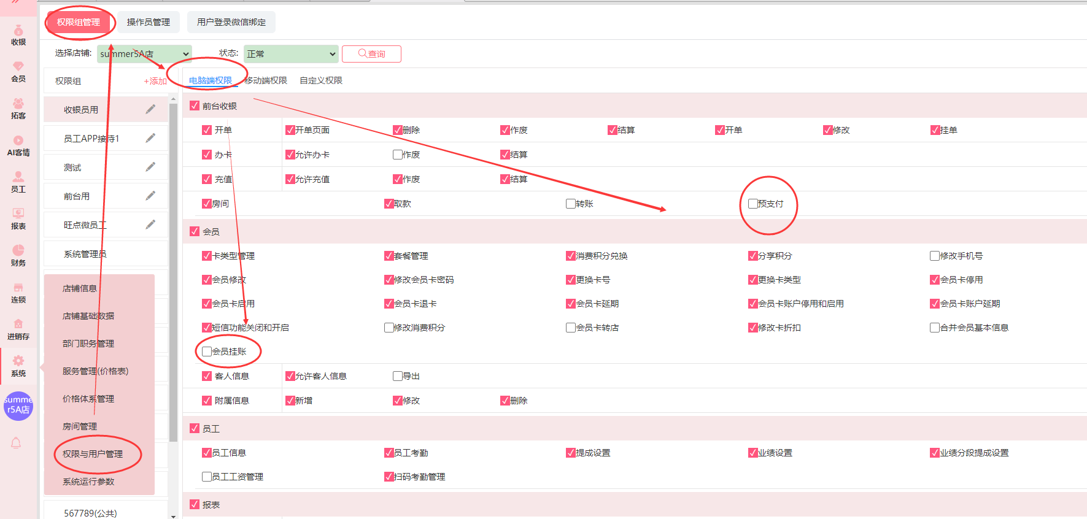Open the 报表 reports sidebar icon
This screenshot has width=1087, height=519.
click(18, 219)
